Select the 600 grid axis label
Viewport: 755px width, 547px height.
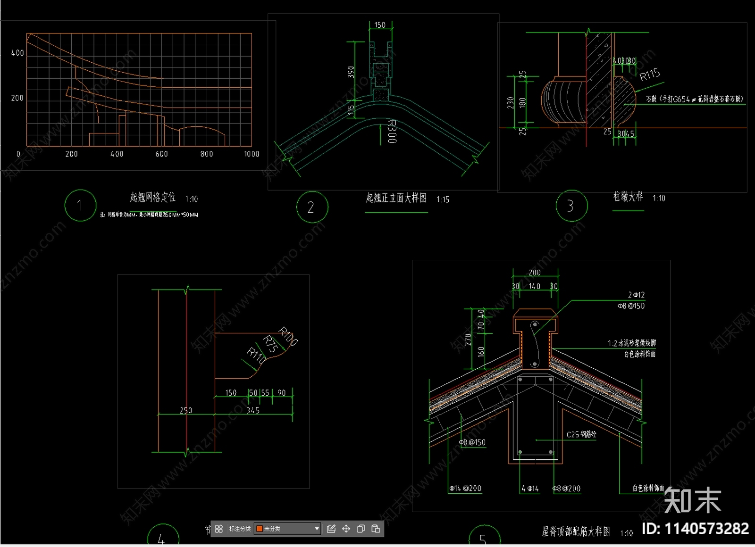[161, 154]
